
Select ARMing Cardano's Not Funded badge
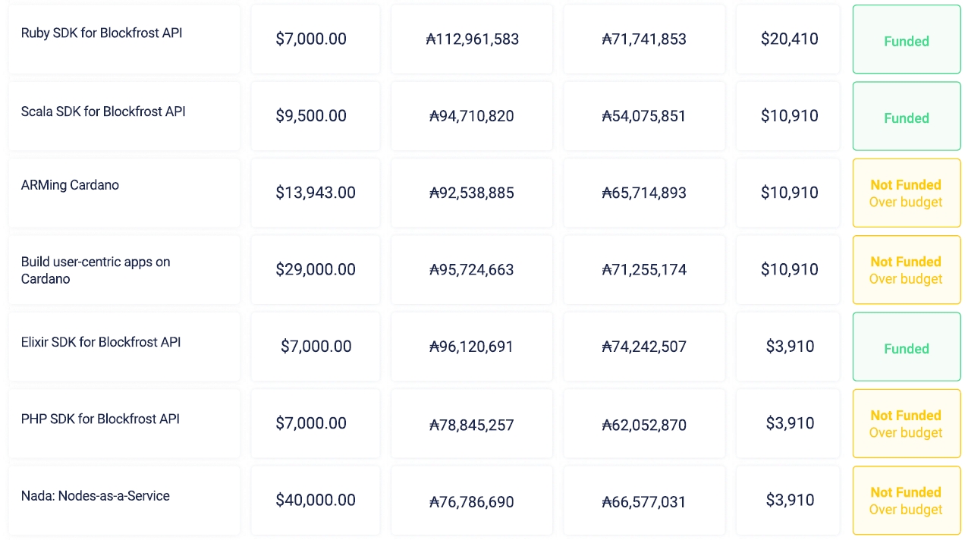point(907,193)
